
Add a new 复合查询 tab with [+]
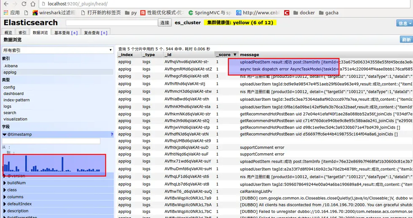(104, 33)
